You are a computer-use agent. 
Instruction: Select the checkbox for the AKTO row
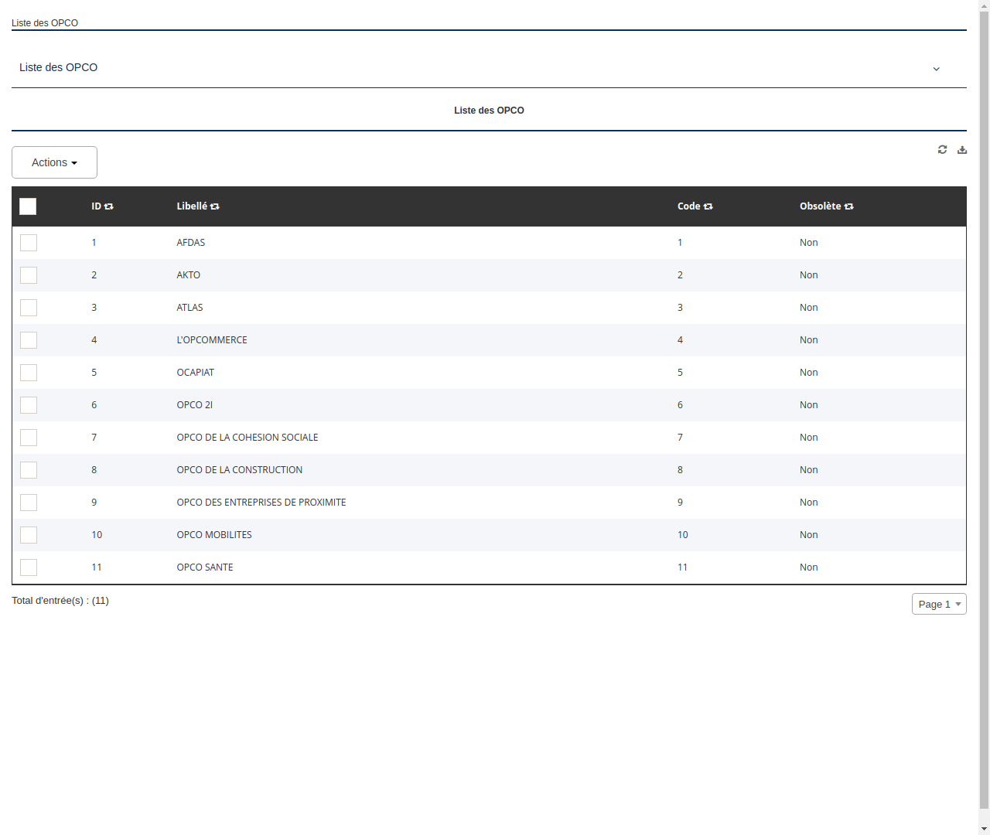pos(29,274)
